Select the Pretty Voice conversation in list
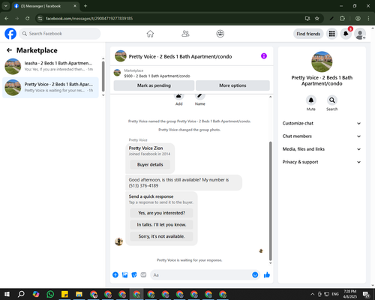Image resolution: width=375 pixels, height=300 pixels. (50, 88)
